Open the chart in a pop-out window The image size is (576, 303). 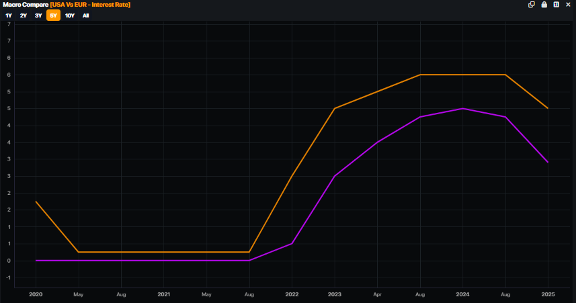(532, 5)
